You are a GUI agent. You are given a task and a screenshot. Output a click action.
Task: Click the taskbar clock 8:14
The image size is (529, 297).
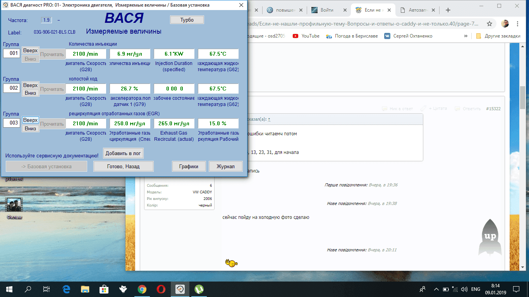click(495, 289)
